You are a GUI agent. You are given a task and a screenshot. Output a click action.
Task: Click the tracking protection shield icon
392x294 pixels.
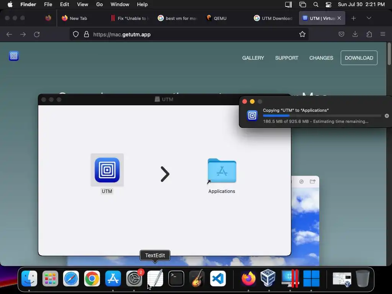click(x=76, y=34)
